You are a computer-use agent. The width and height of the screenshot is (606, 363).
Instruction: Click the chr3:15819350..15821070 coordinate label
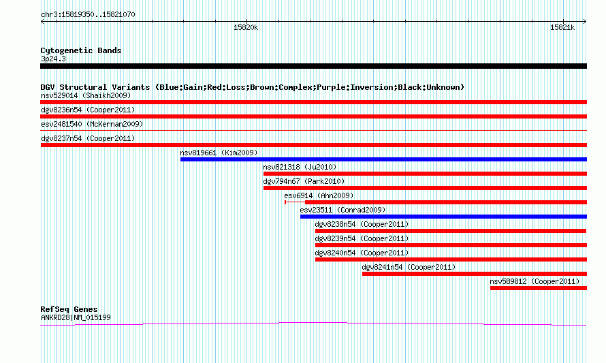(x=88, y=15)
